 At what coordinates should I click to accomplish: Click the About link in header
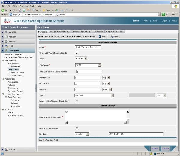coord(174,21)
